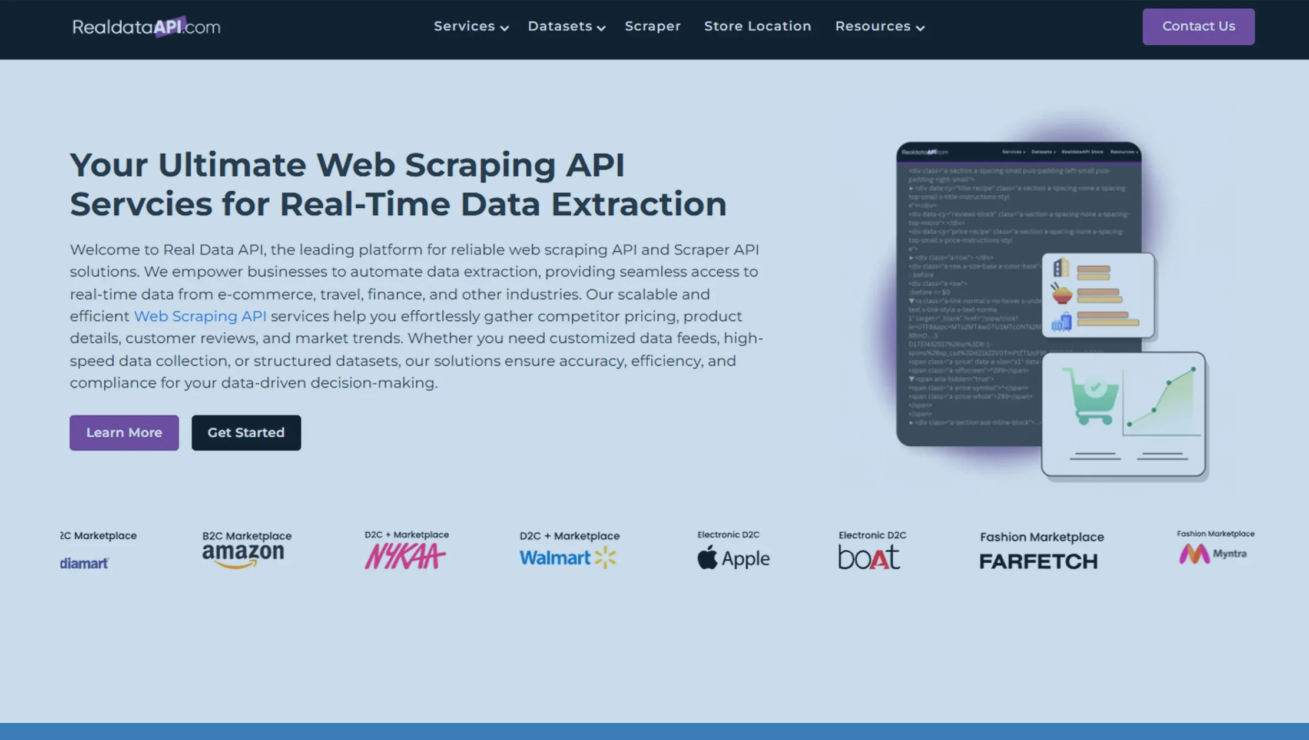Open the Store Location menu item
1309x740 pixels.
coord(757,26)
